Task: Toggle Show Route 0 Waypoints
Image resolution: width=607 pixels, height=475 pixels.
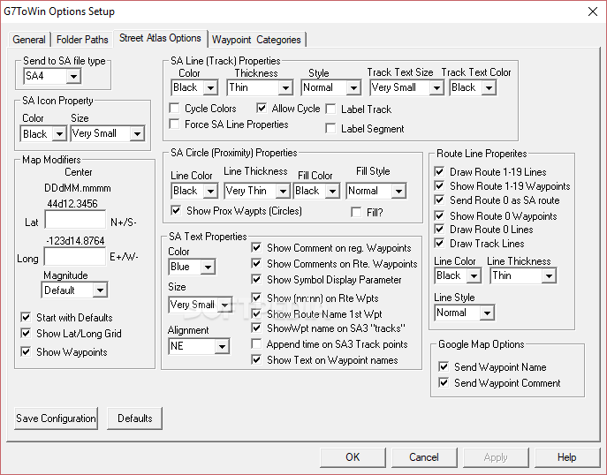Action: point(439,215)
